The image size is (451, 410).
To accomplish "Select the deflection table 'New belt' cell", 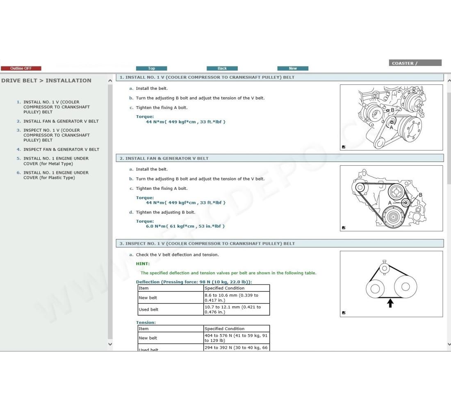I will click(x=171, y=298).
